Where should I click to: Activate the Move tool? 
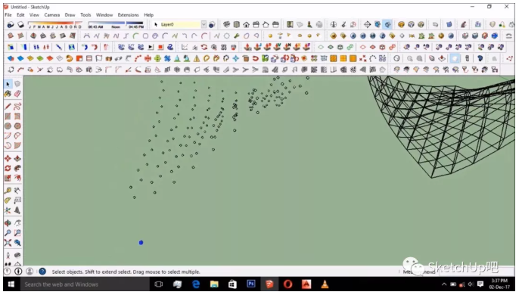(x=8, y=159)
